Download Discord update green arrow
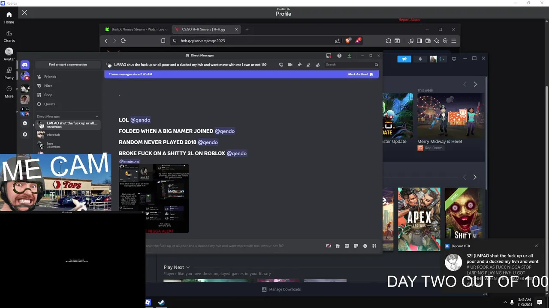The image size is (549, 308). click(x=350, y=56)
